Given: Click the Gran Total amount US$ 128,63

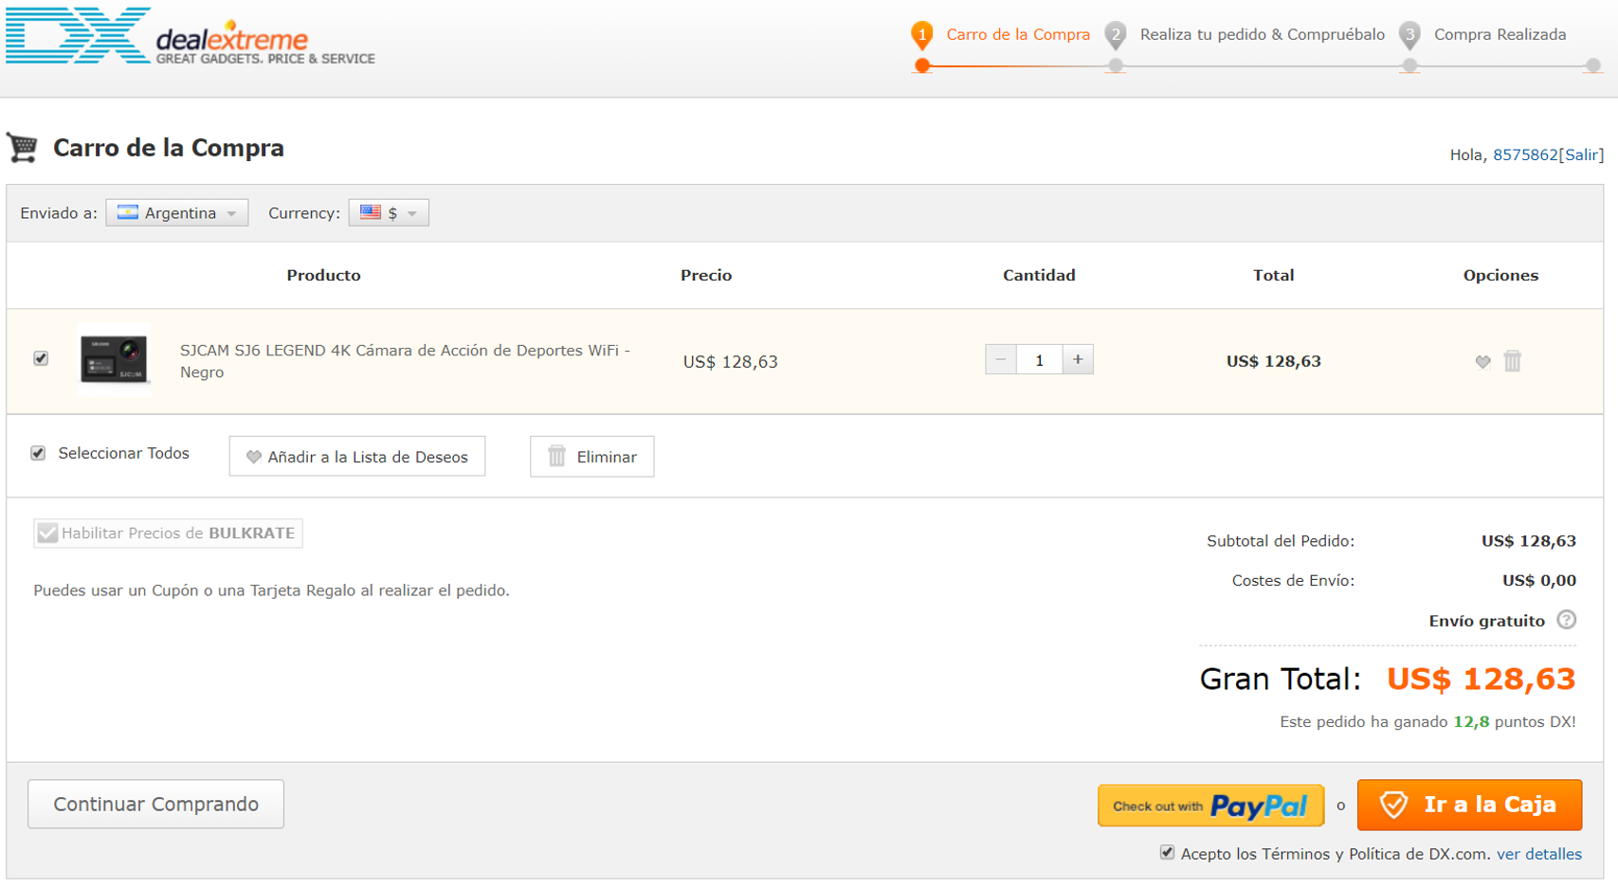Looking at the screenshot, I should point(1481,679).
